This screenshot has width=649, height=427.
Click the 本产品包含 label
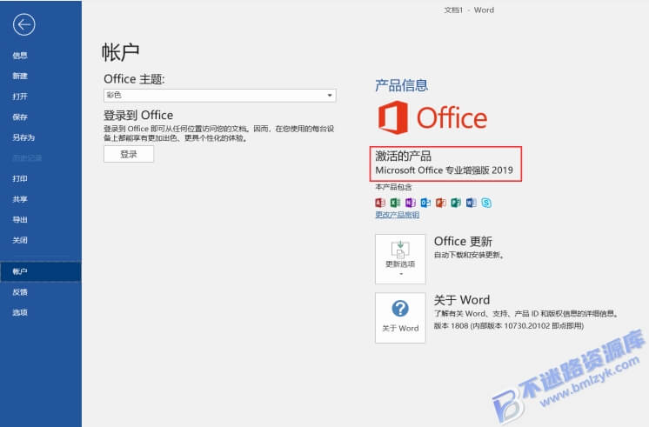click(x=393, y=187)
